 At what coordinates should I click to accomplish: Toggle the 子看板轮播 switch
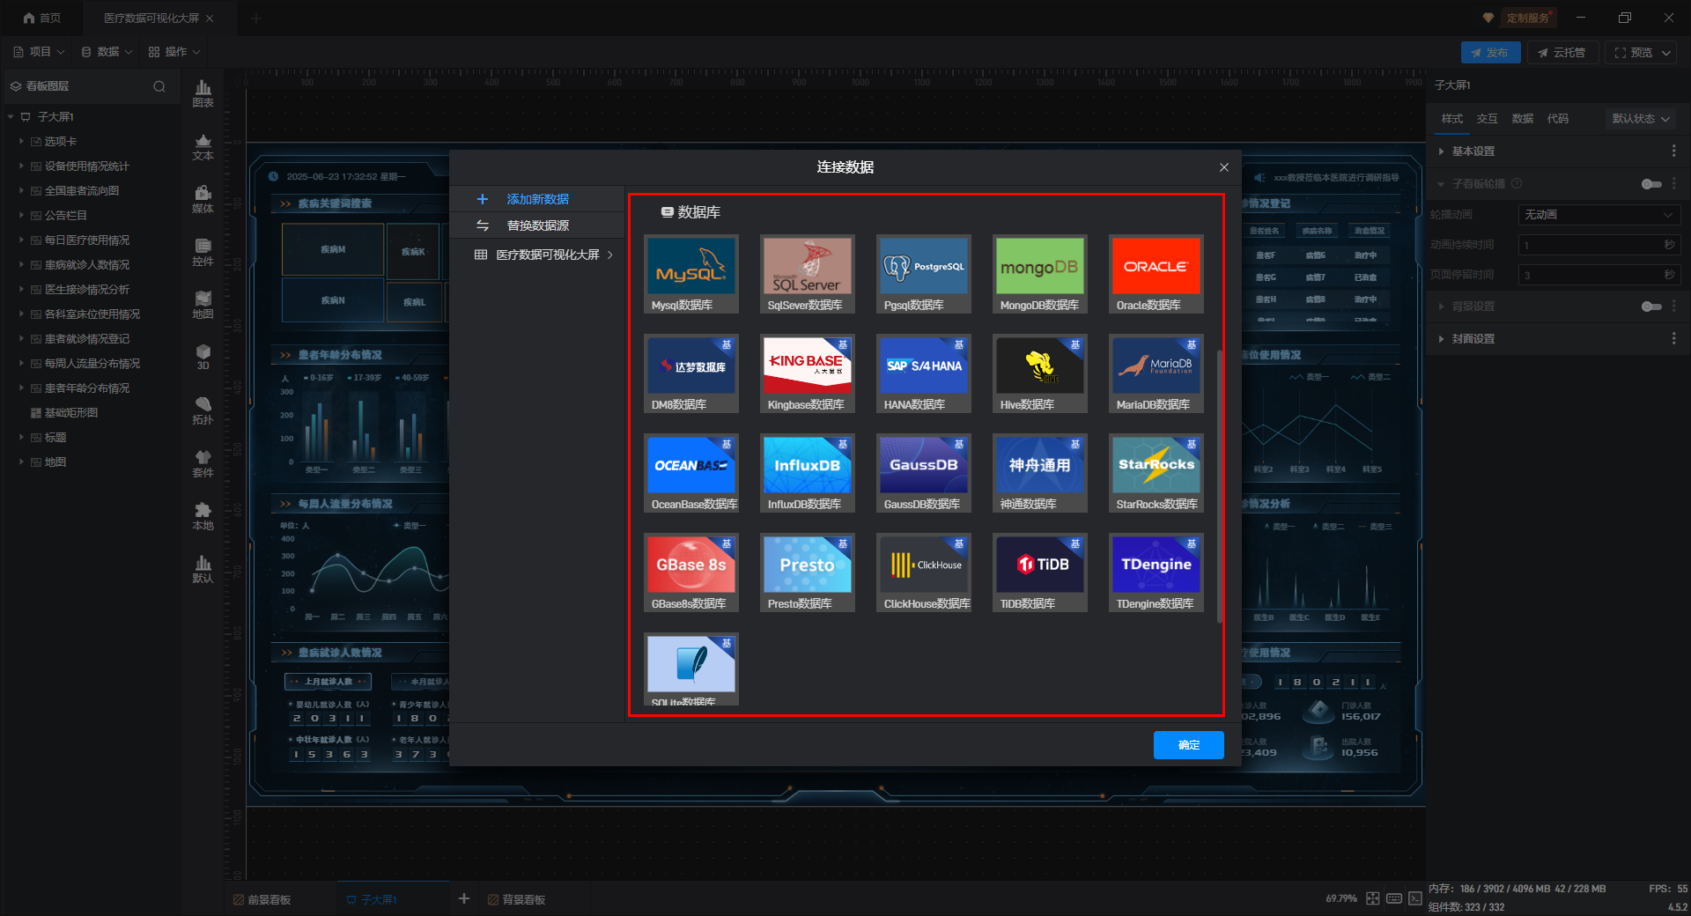[1651, 184]
